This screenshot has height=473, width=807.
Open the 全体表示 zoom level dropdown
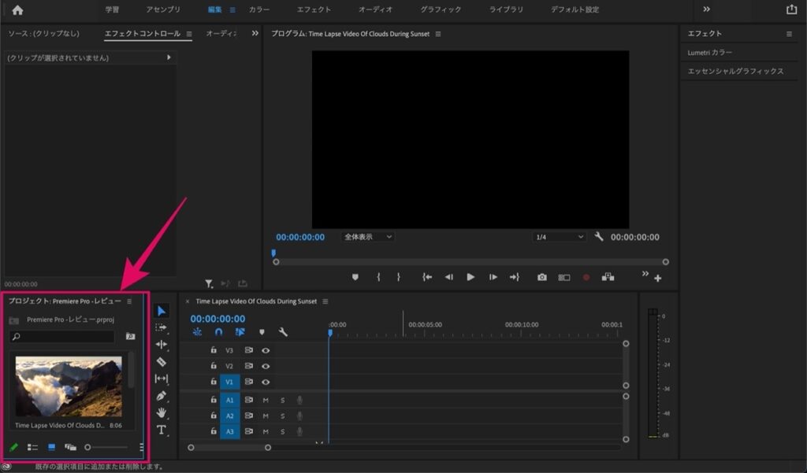367,236
